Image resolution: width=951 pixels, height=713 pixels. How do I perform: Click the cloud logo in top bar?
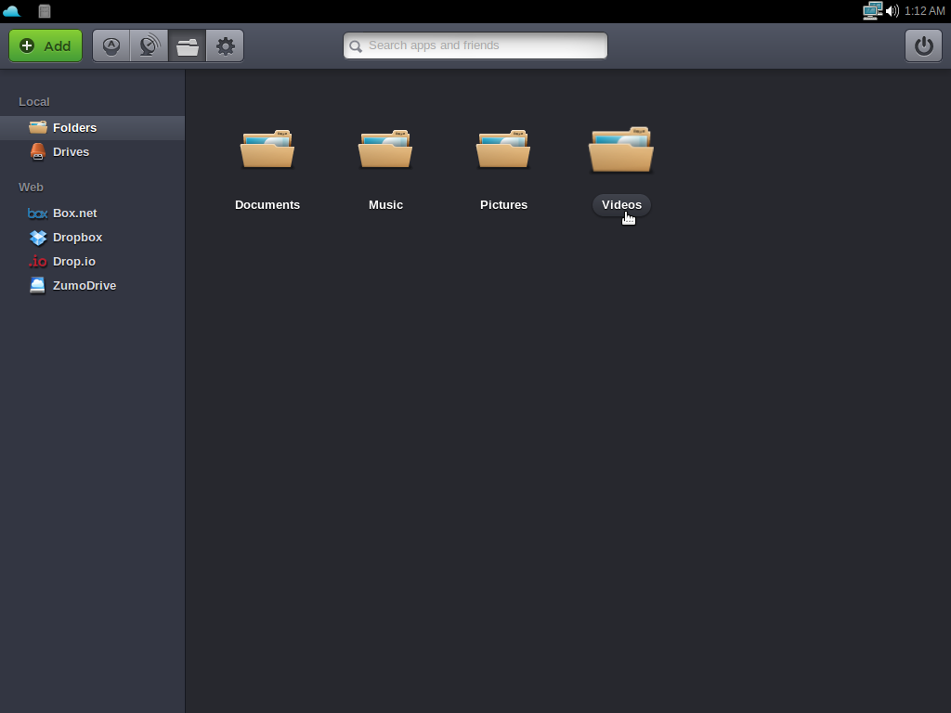tap(12, 11)
